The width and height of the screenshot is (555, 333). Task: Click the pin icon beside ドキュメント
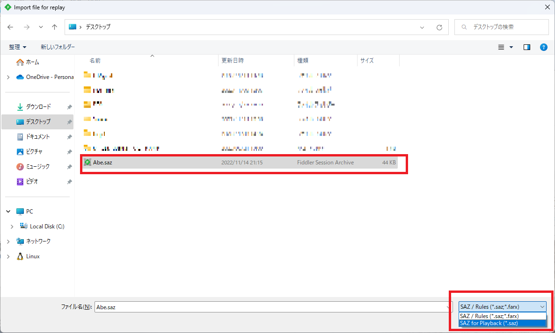69,137
